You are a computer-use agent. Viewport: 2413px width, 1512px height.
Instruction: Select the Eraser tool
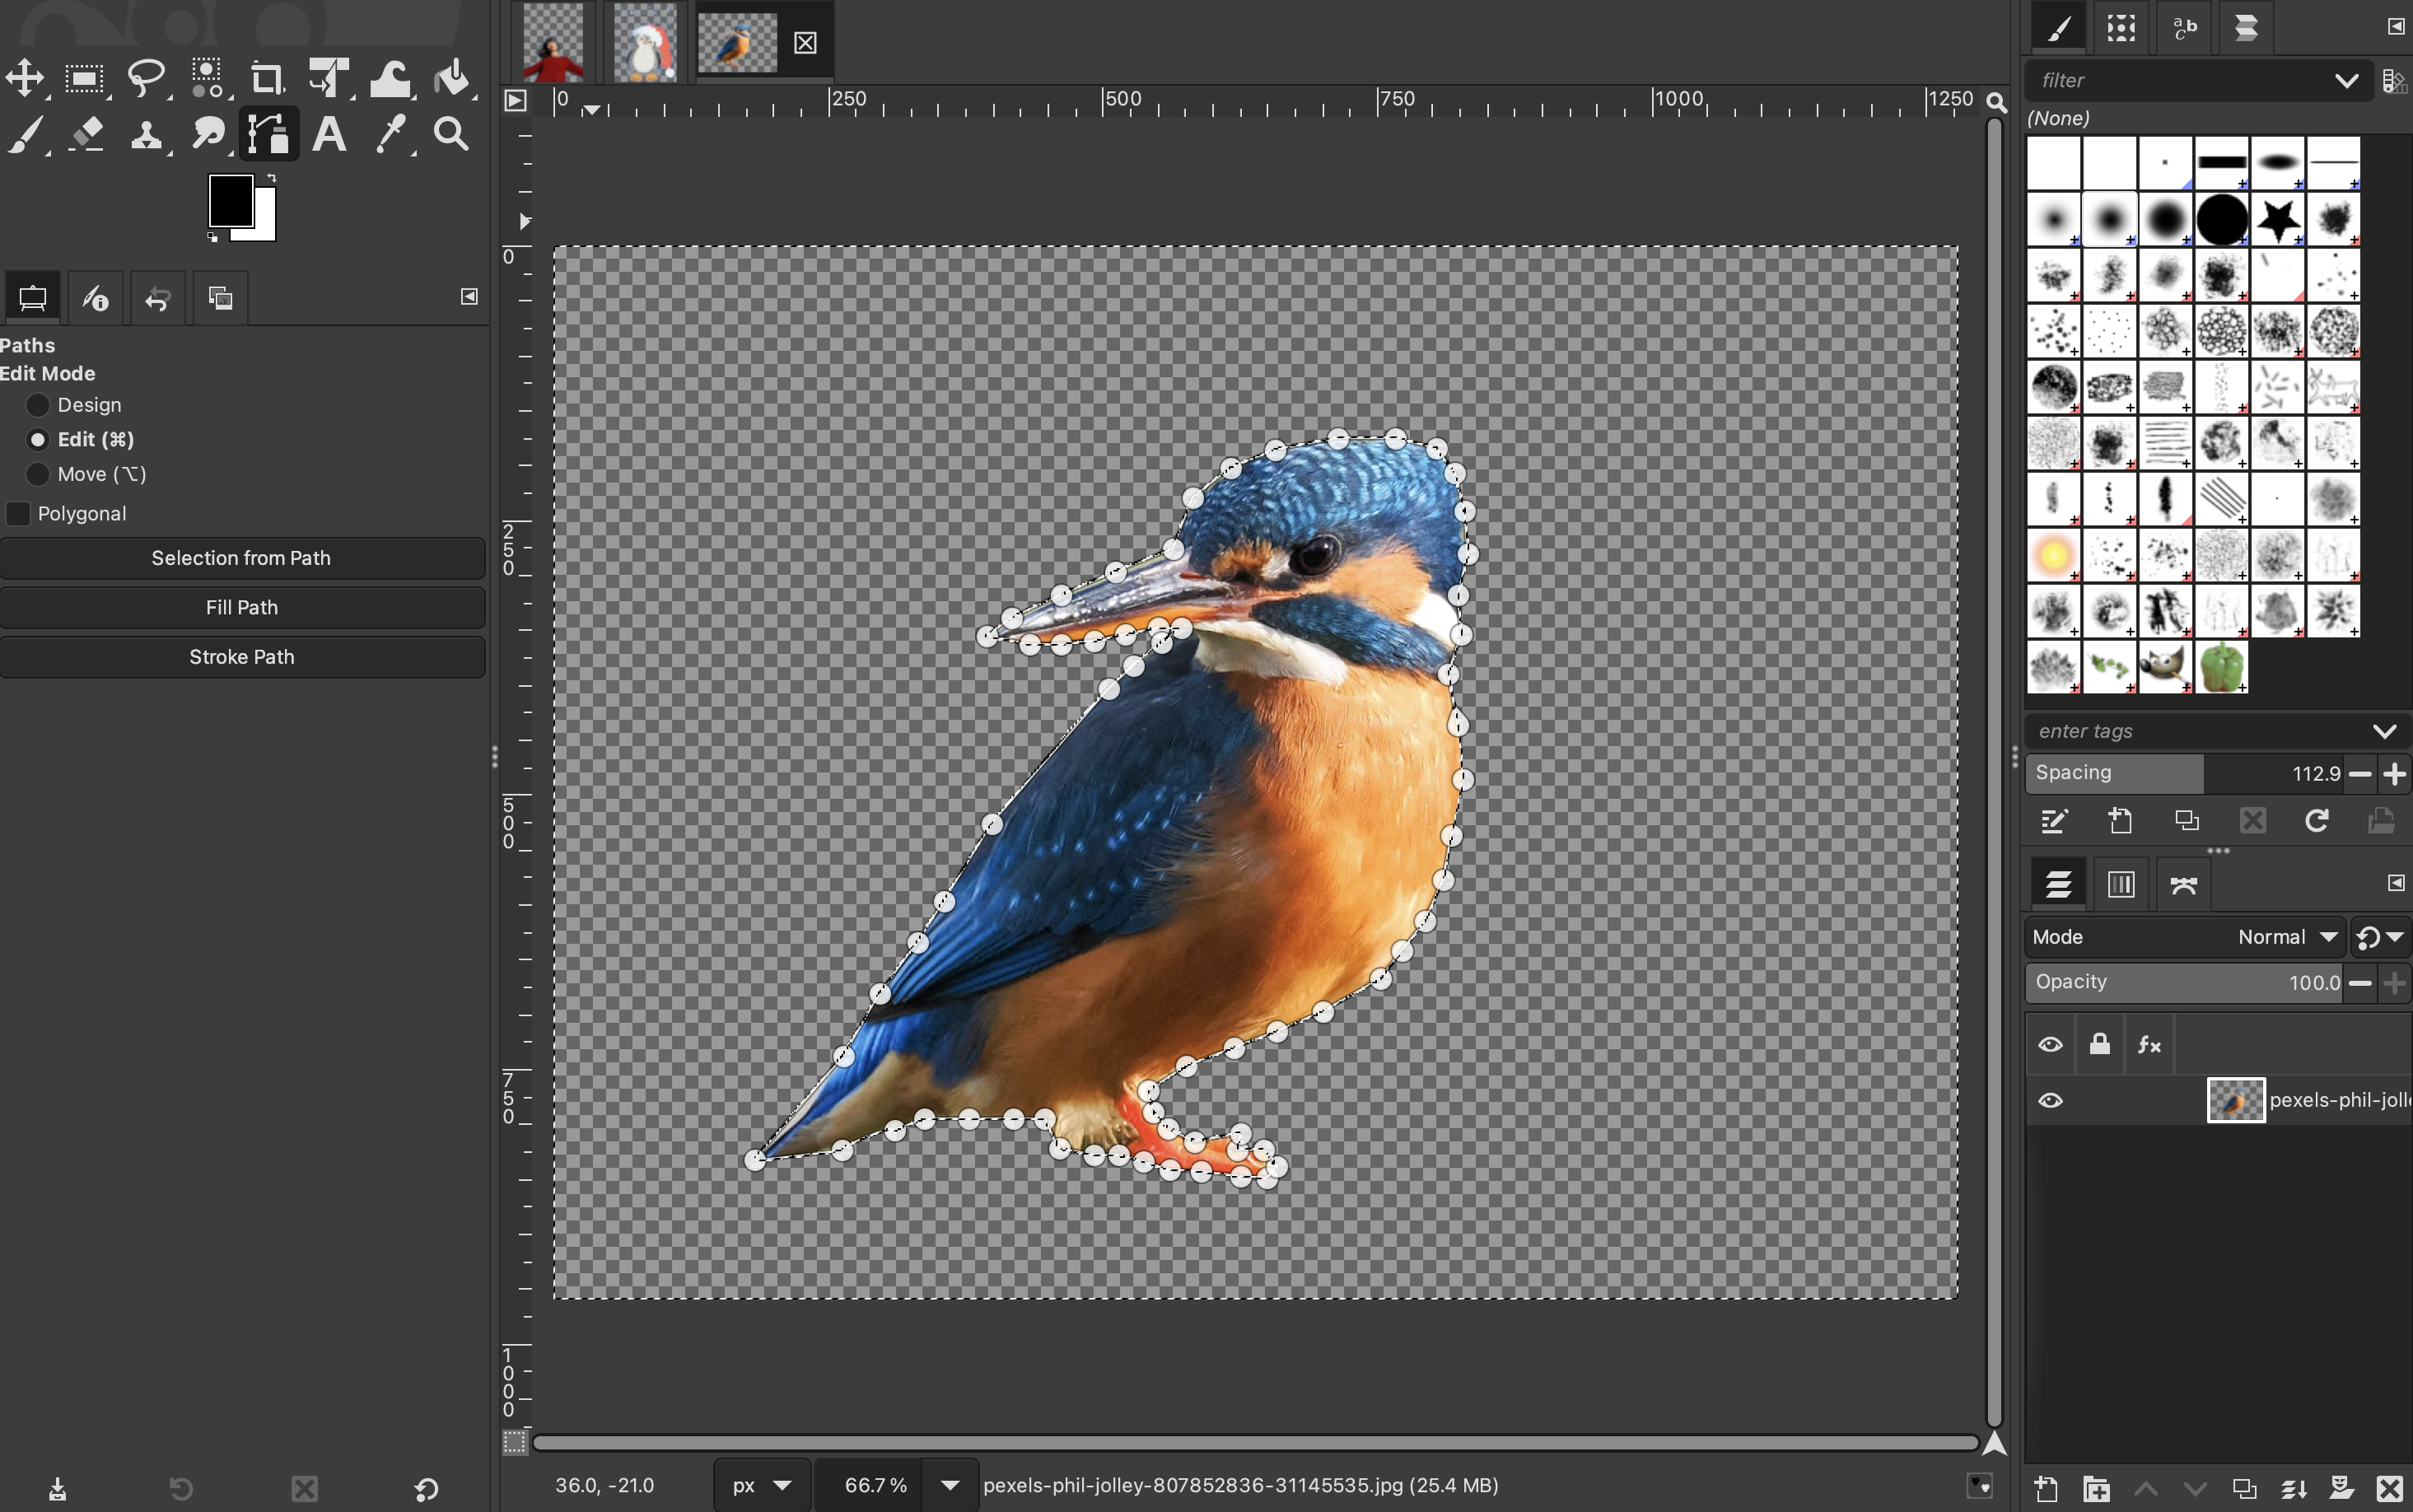click(x=86, y=133)
